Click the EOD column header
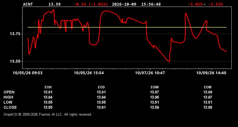This screenshot has height=127, width=238. 101,87
